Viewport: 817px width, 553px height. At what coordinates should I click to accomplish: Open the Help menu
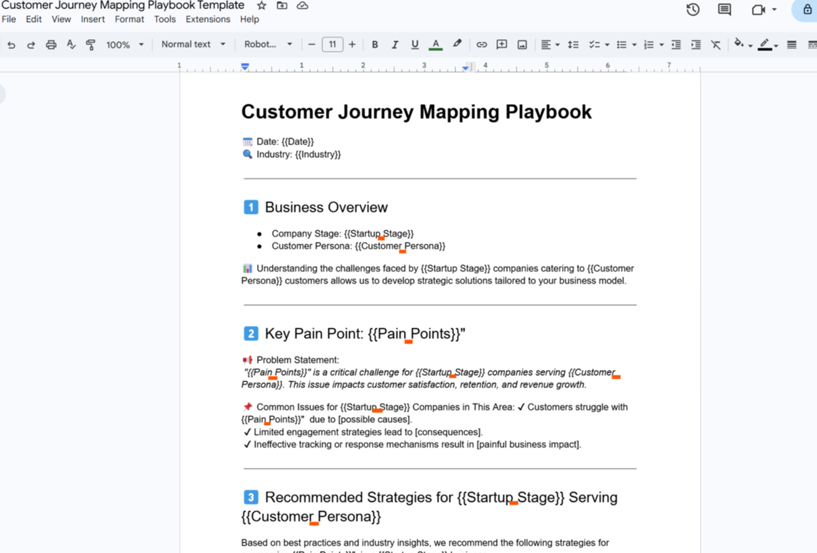(x=249, y=19)
